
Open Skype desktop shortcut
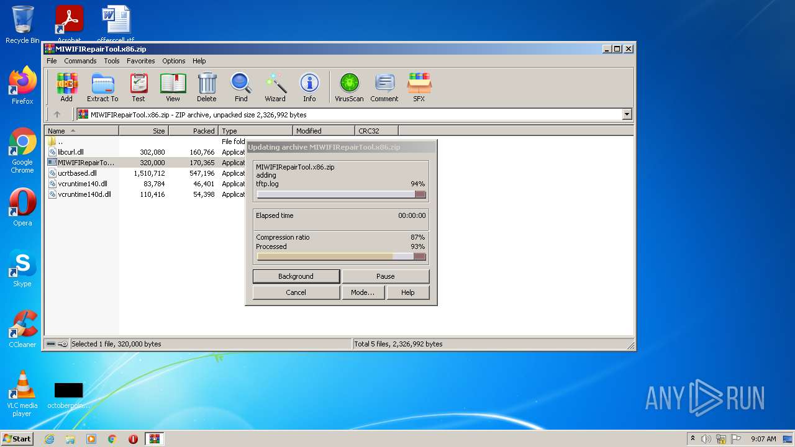[x=22, y=269]
